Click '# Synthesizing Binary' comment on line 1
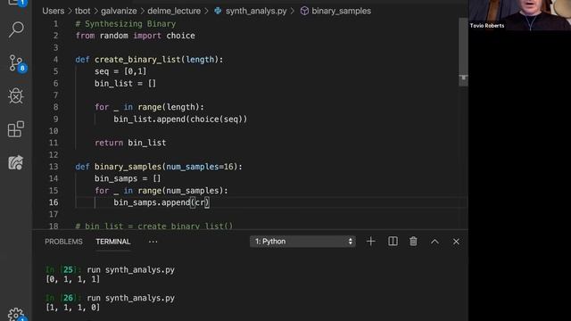571x321 pixels. (126, 24)
